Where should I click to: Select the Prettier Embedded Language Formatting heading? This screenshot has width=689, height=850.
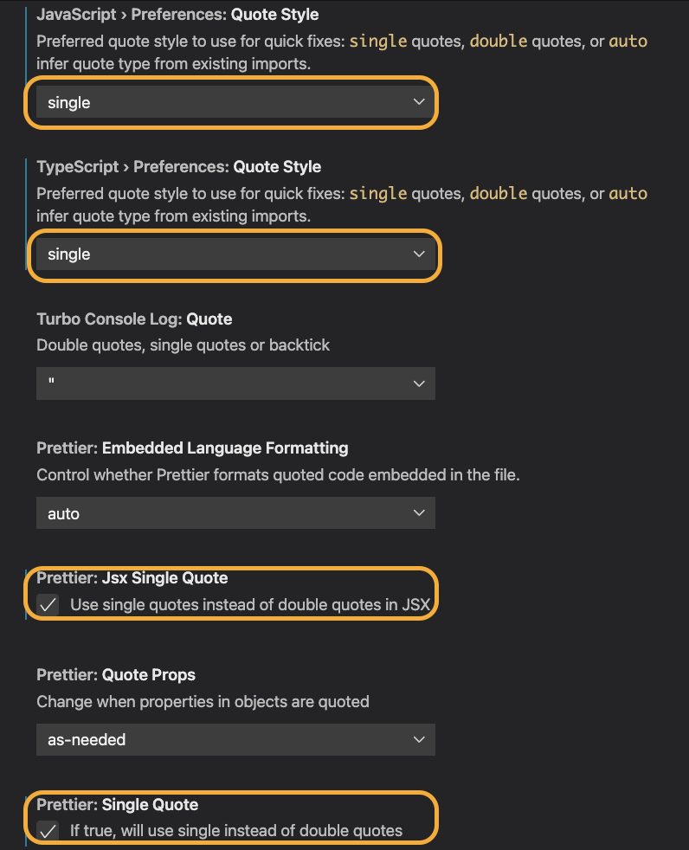(192, 448)
